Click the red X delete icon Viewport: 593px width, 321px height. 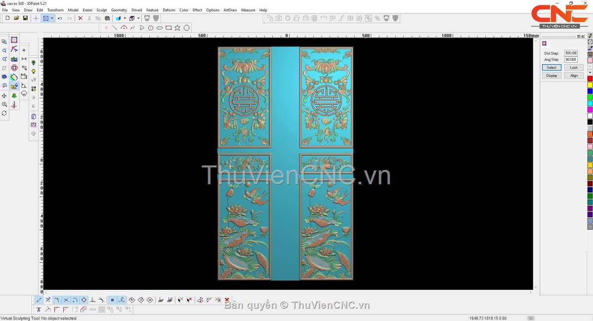pyautogui.click(x=80, y=18)
